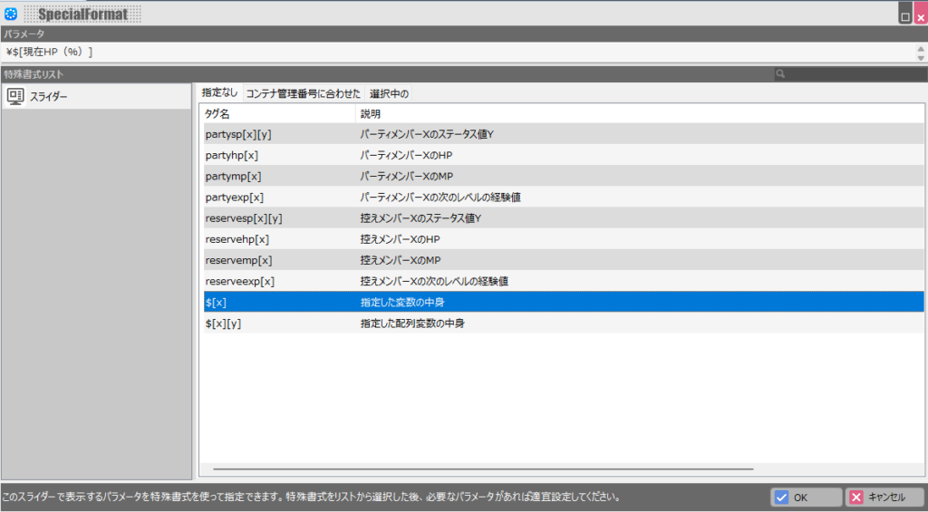Click the horizontal scrollbar of tag list
The width and height of the screenshot is (928, 512).
(x=483, y=469)
